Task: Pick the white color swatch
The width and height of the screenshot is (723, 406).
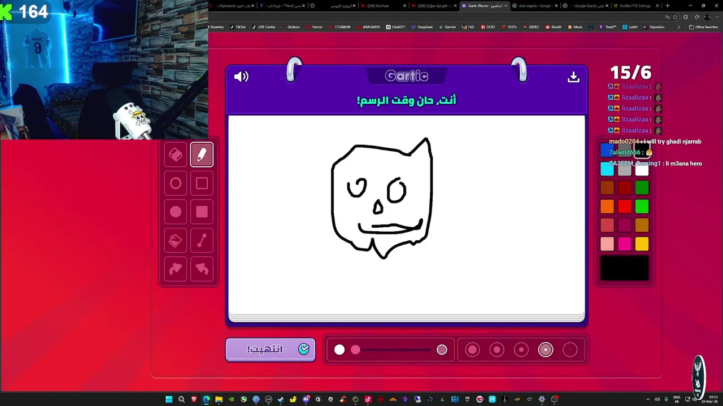Action: pos(642,169)
